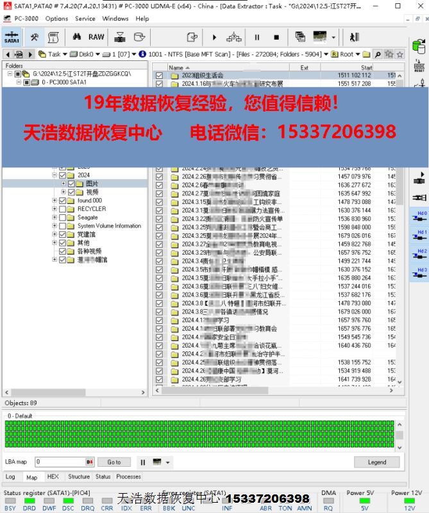Image resolution: width=429 pixels, height=513 pixels.
Task: Click the LBA map input field
Action: coord(60,462)
